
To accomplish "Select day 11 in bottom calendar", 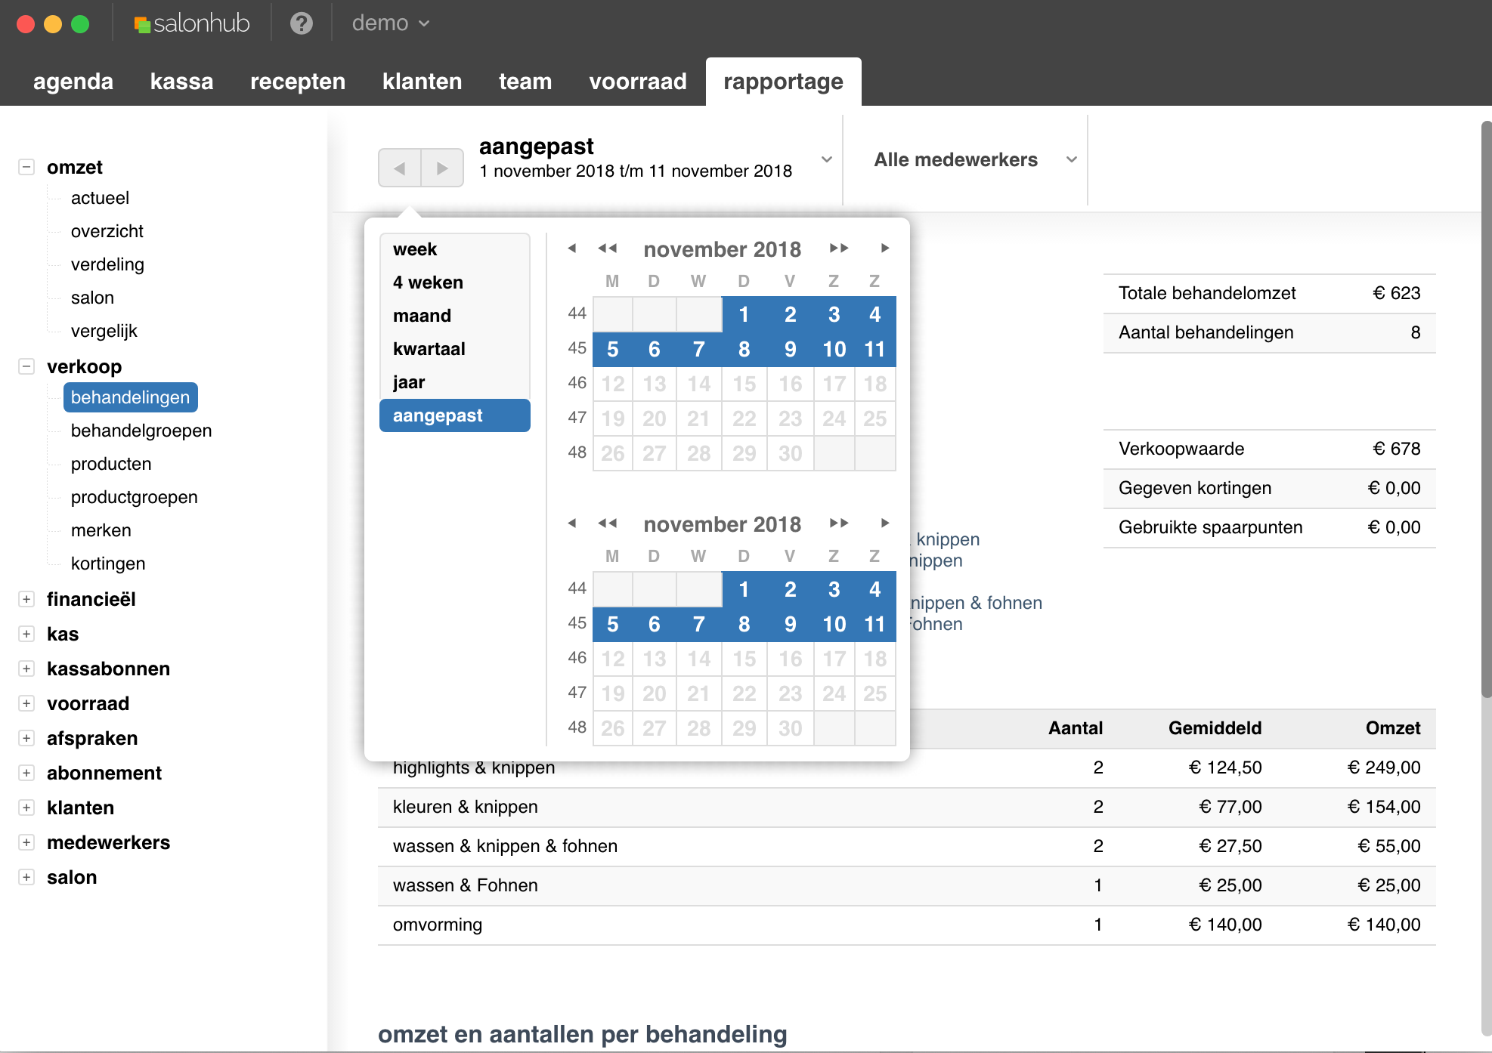I will coord(875,624).
